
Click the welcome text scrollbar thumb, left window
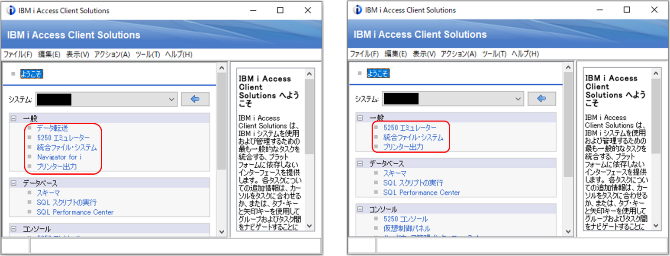[309, 116]
